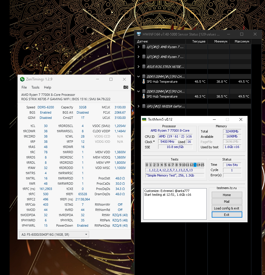
Task: Click test number 15 box in TestMem5
Action: point(202,165)
